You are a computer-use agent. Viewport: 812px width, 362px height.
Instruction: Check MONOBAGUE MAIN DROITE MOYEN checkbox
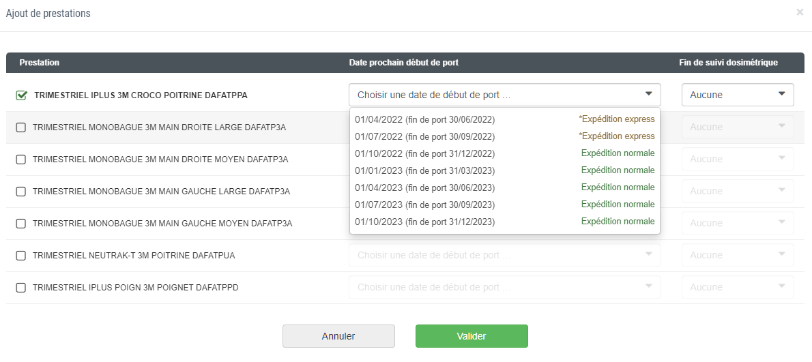[x=20, y=160]
